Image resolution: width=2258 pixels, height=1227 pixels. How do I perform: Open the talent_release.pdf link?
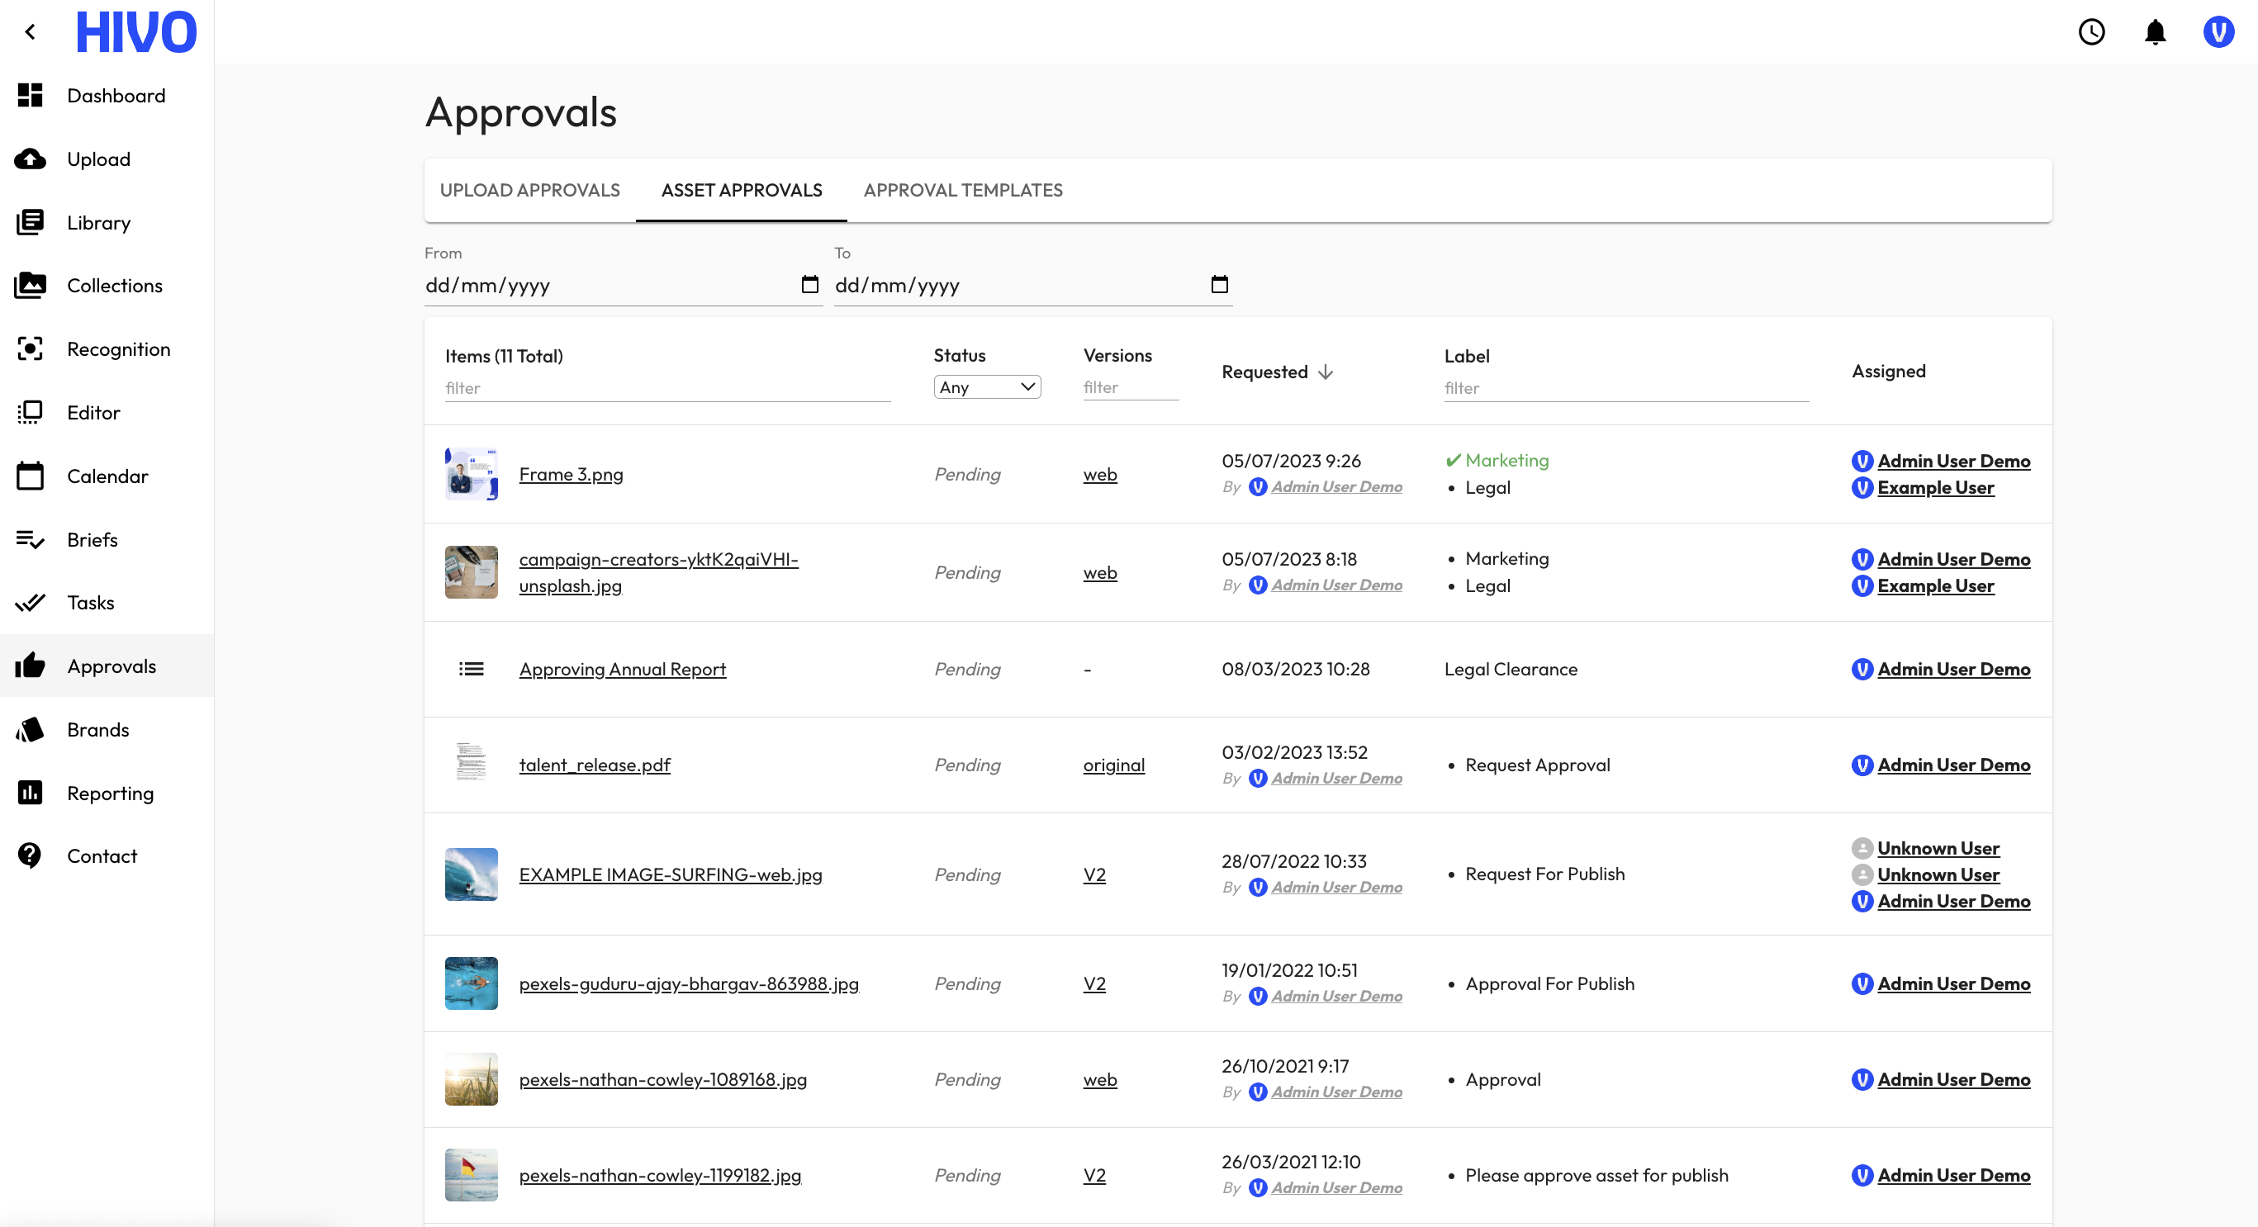[x=595, y=765]
